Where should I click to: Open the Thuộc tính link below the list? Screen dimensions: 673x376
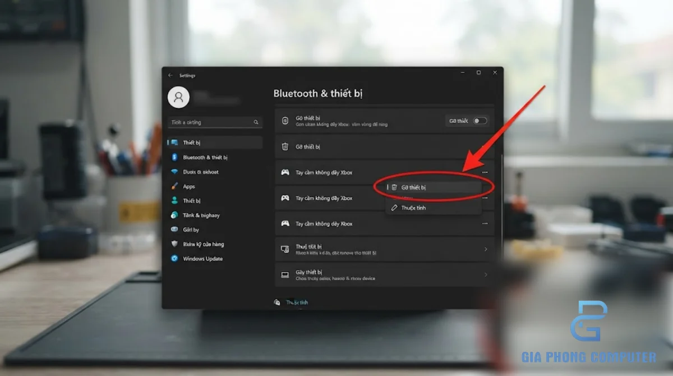tap(297, 302)
